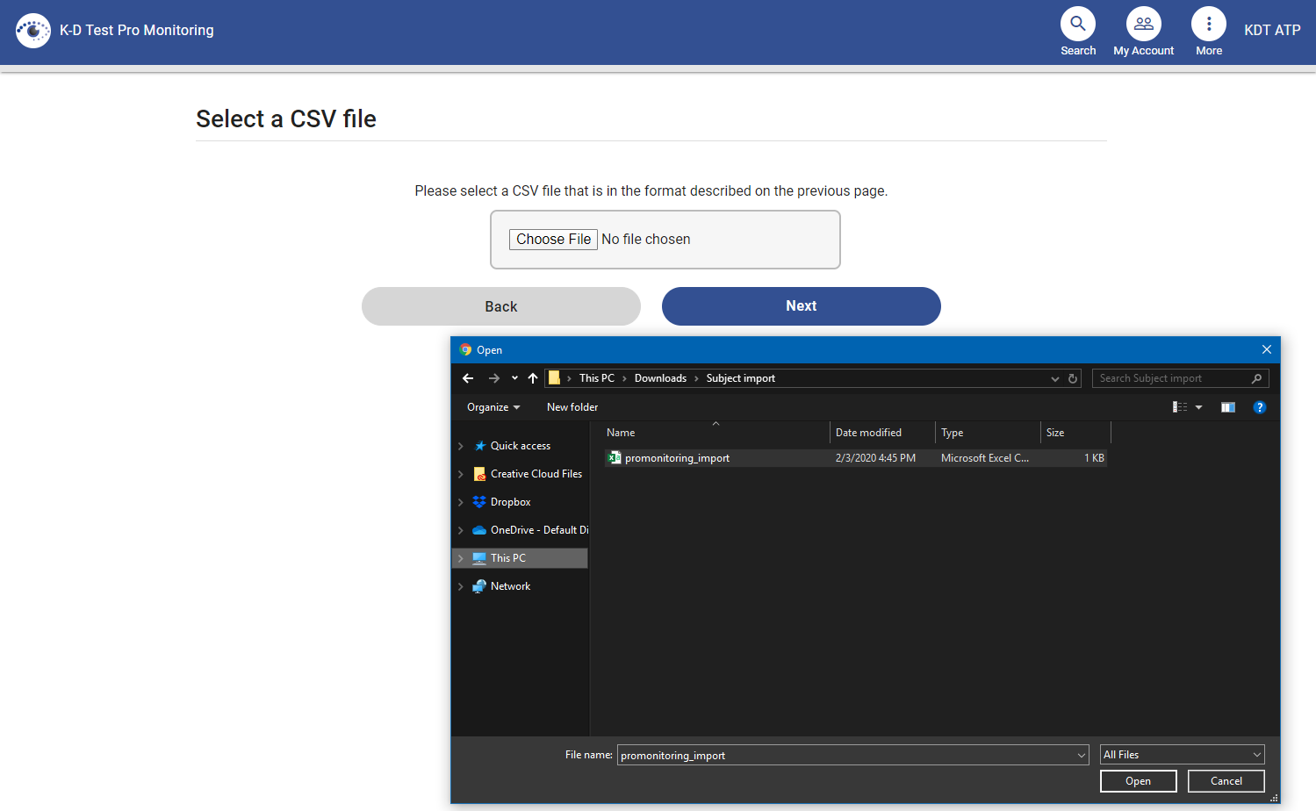
Task: Click the Back button
Action: tap(500, 305)
